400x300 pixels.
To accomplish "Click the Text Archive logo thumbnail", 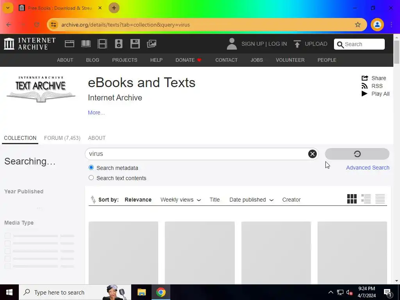I will pos(41,89).
